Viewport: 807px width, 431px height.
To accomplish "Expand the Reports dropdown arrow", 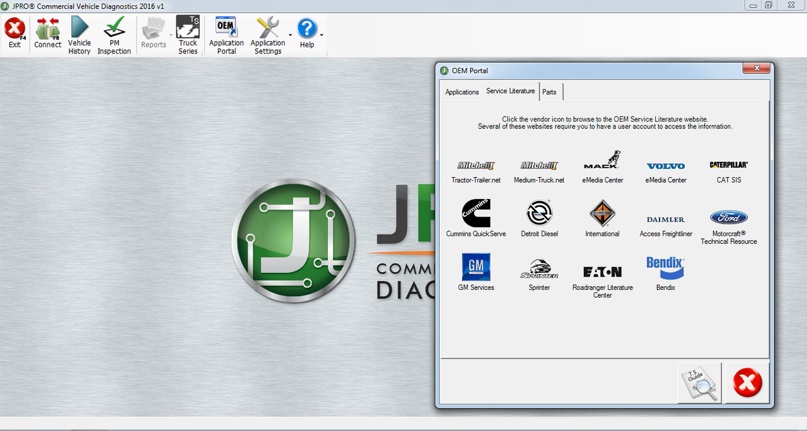I will (x=170, y=35).
